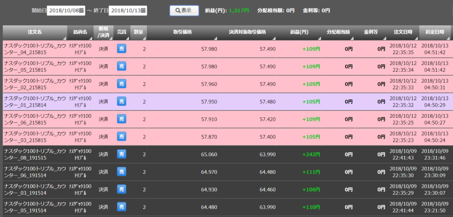453x217 pixels.
Task: Click order time 2018/10/12 22:35:32
Action: tap(403, 101)
